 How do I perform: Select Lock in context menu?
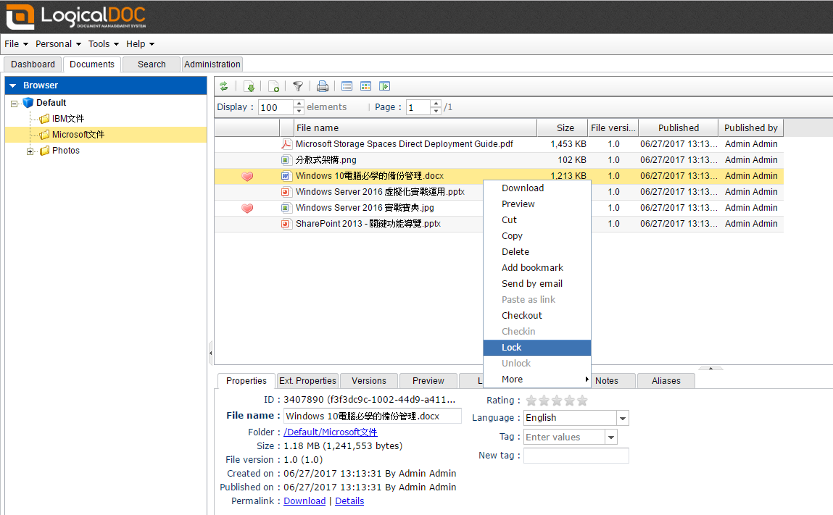pos(537,347)
